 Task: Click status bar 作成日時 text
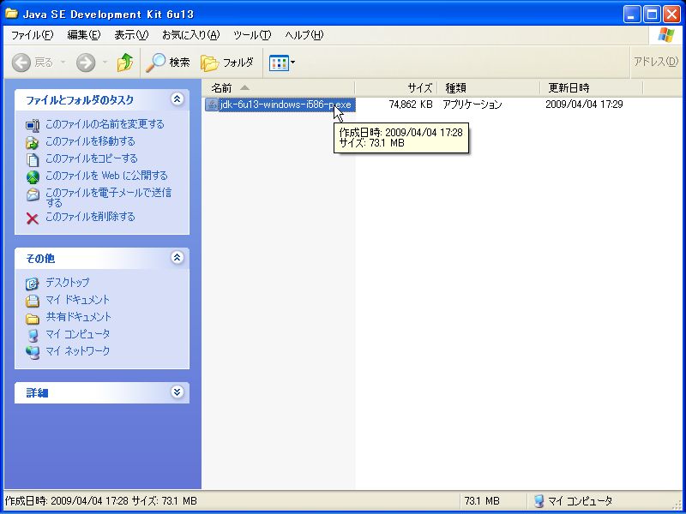click(100, 501)
